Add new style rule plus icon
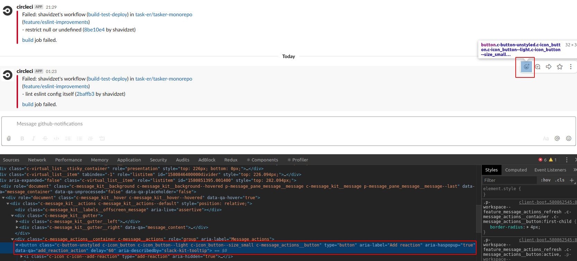The width and height of the screenshot is (577, 261). (x=572, y=180)
